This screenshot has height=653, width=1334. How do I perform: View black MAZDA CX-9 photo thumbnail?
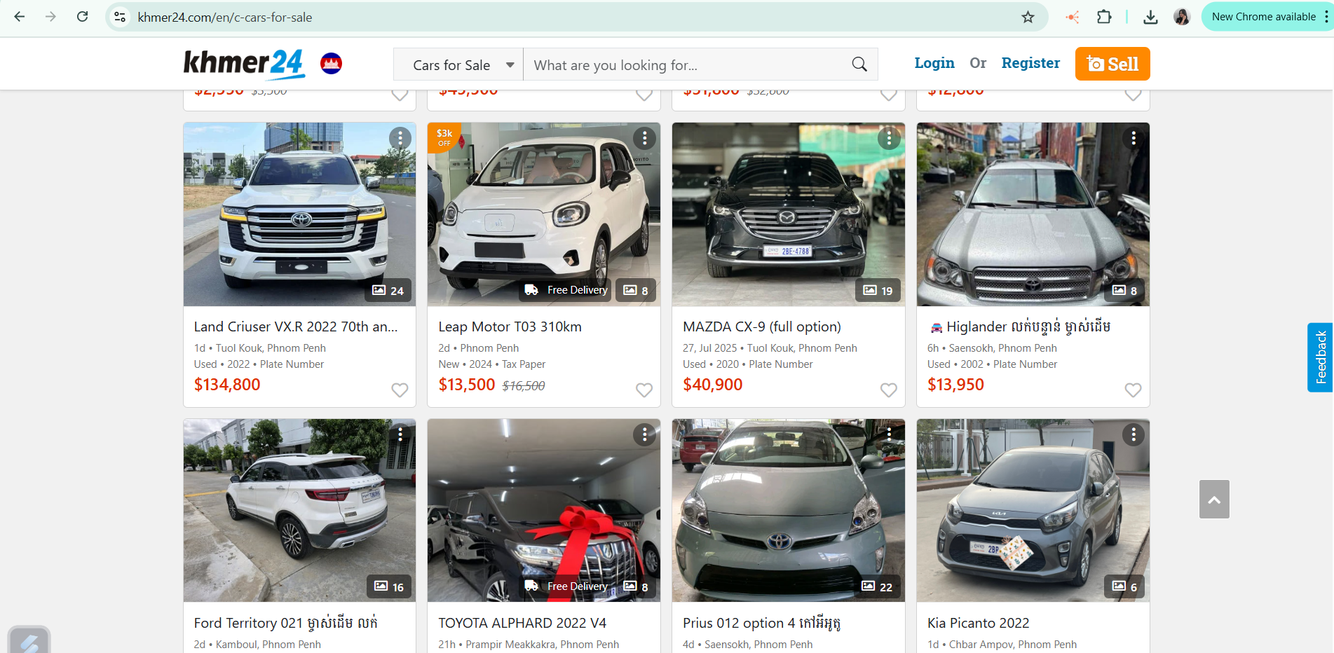(788, 214)
